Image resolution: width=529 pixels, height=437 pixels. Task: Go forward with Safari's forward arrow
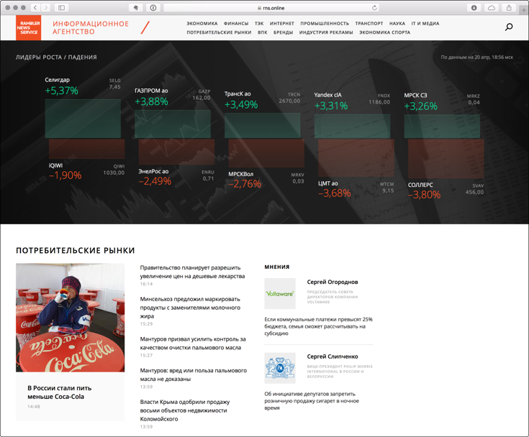coord(46,7)
